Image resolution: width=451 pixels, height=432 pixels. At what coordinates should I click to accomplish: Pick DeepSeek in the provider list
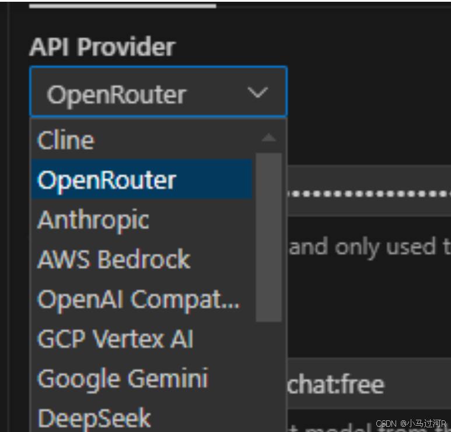pos(142,416)
